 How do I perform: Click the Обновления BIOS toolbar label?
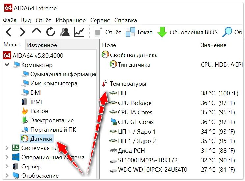click(x=194, y=32)
